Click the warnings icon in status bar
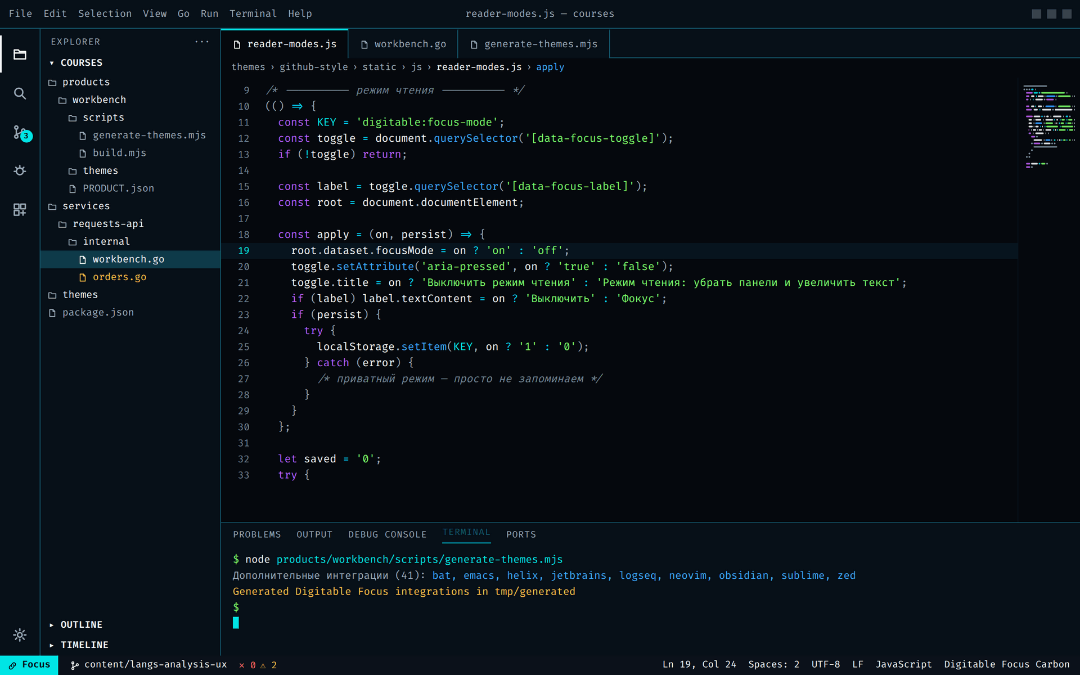This screenshot has width=1080, height=675. [263, 665]
